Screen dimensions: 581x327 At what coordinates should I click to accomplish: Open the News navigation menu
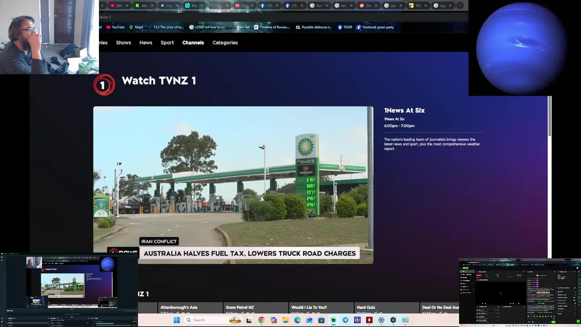click(x=146, y=43)
